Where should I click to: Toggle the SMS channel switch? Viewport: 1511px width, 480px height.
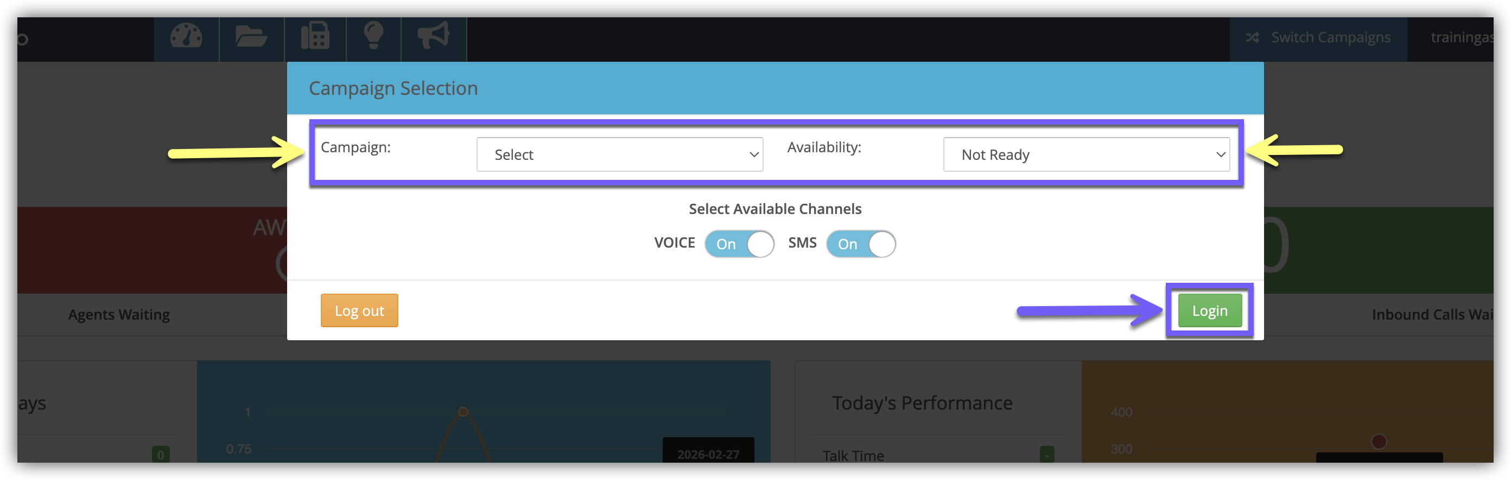click(x=860, y=244)
